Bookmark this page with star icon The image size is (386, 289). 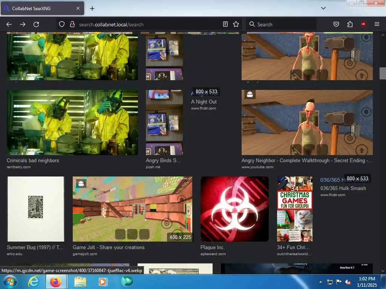click(x=236, y=24)
